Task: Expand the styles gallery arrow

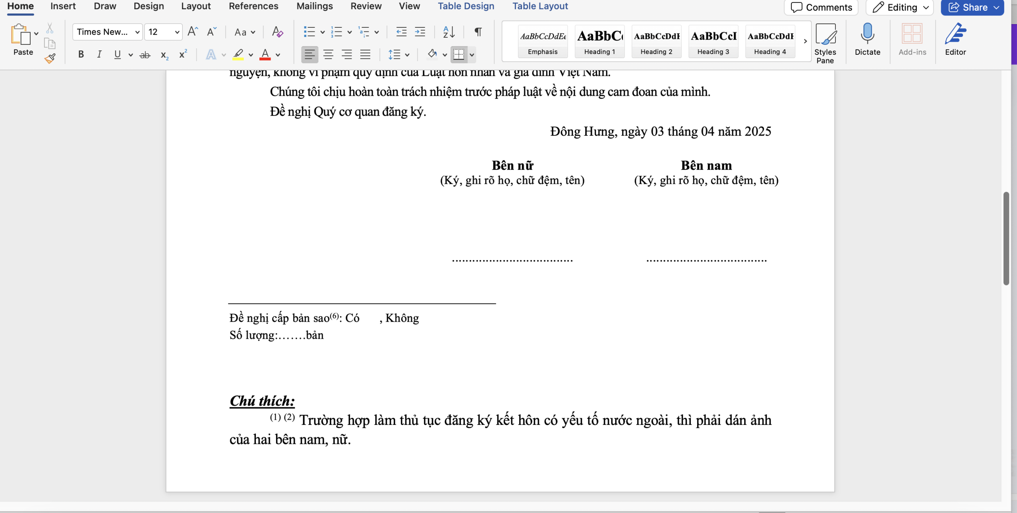Action: pos(805,41)
